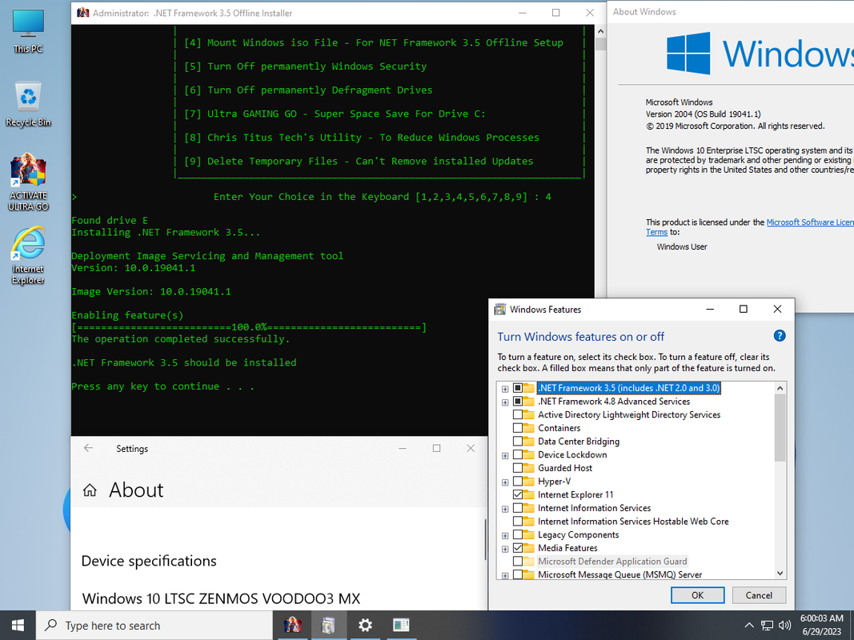Image resolution: width=854 pixels, height=640 pixels.
Task: Expand the Device Lockdown node
Action: tap(505, 455)
